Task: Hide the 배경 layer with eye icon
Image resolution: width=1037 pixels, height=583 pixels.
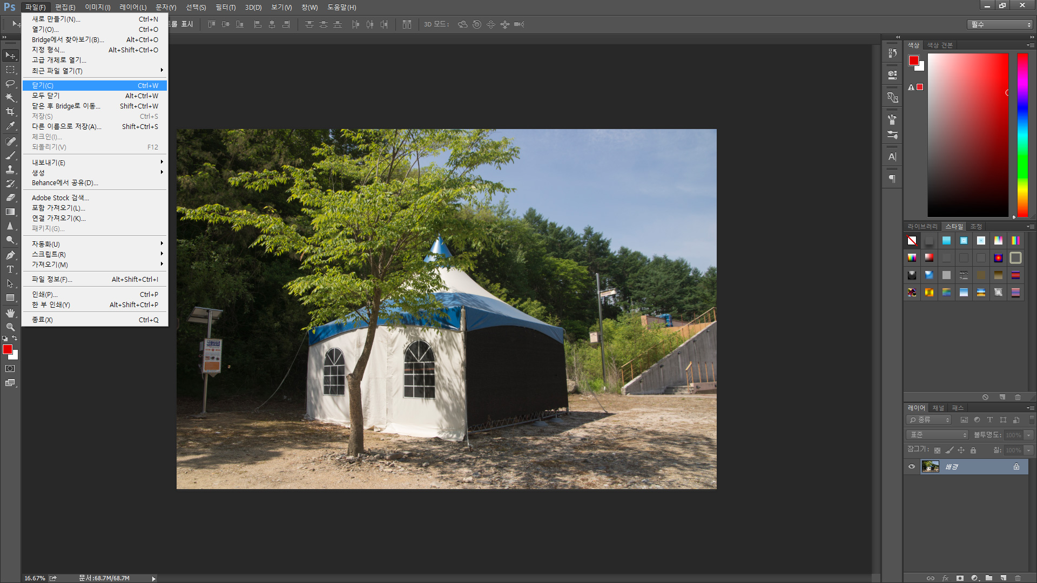Action: pyautogui.click(x=912, y=467)
